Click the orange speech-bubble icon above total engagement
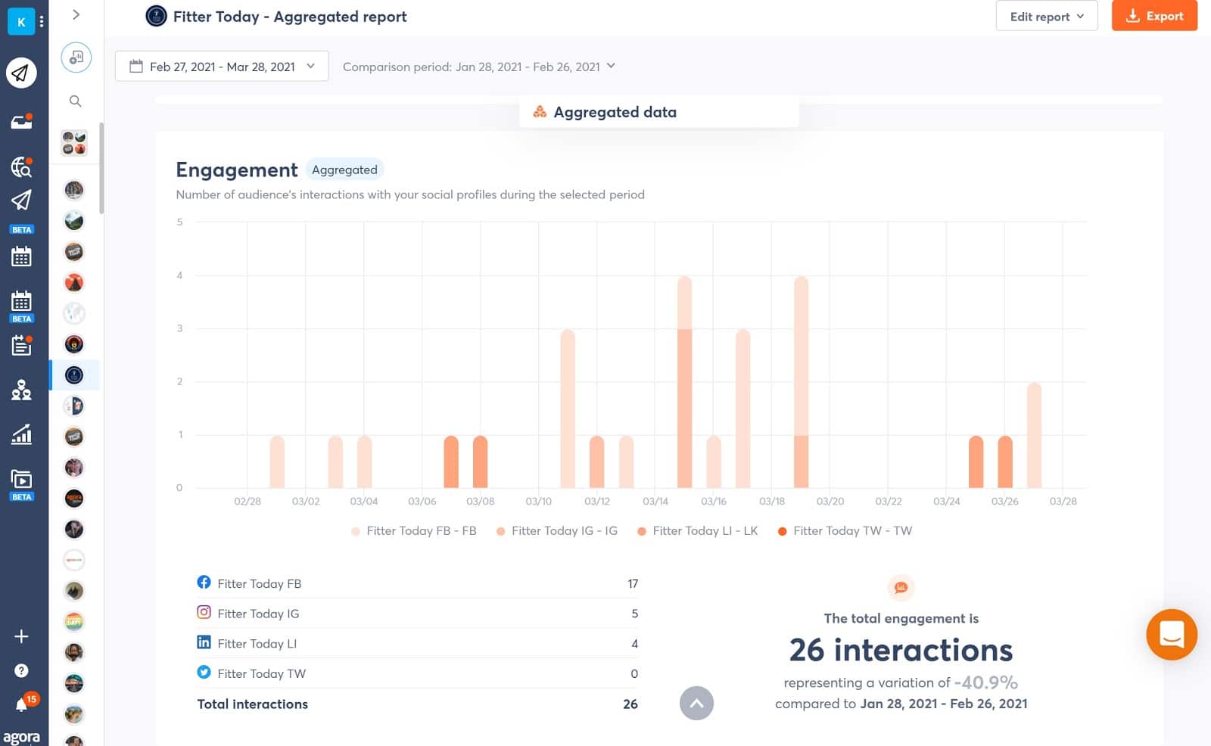 [901, 588]
